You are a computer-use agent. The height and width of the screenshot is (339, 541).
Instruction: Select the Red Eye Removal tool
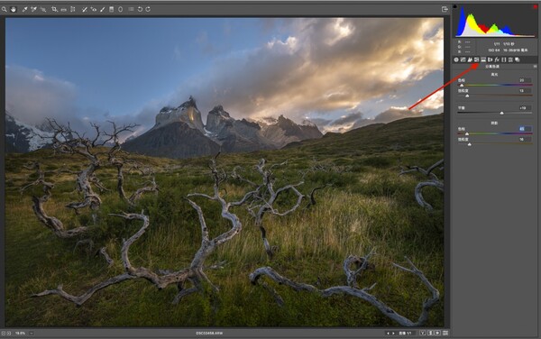pyautogui.click(x=93, y=9)
